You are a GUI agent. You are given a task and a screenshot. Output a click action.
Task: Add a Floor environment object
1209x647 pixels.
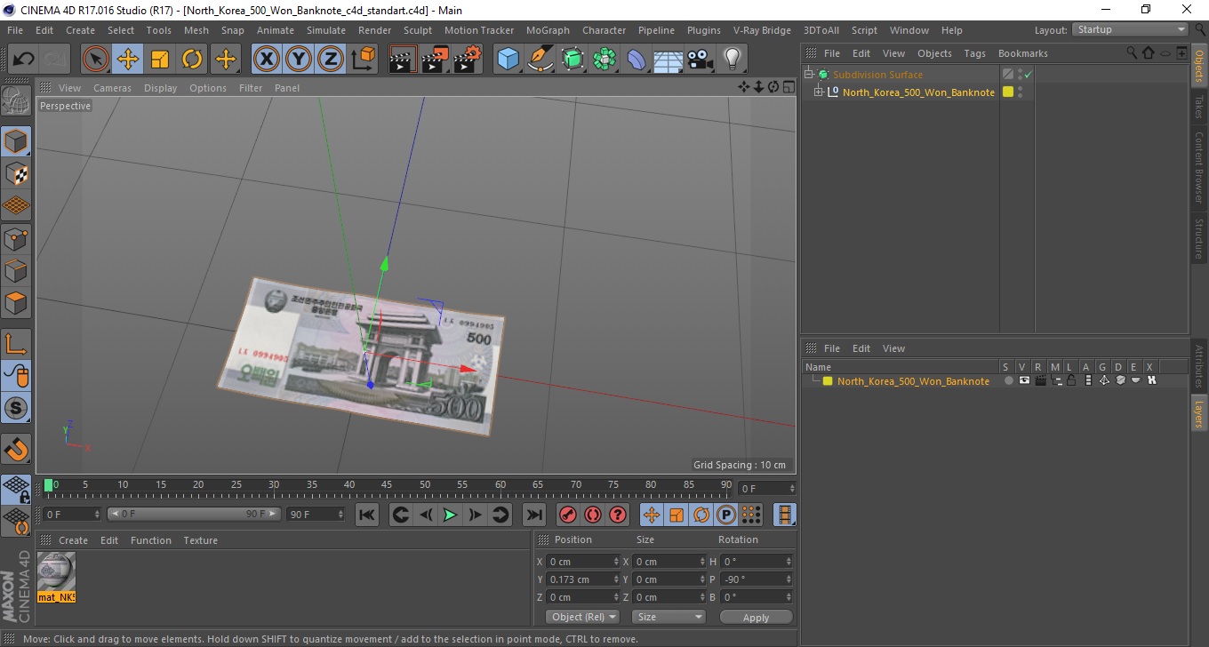668,60
